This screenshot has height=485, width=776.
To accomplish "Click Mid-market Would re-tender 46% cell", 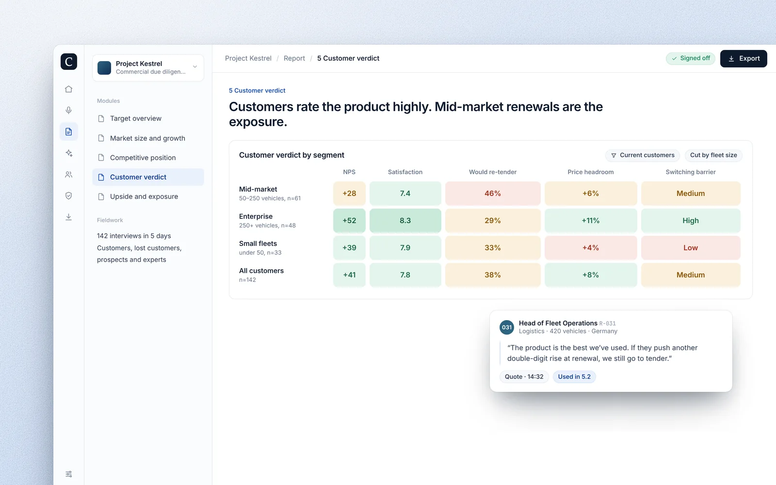I will [493, 194].
